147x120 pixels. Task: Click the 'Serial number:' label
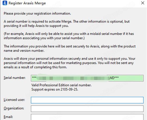[x=14, y=78]
